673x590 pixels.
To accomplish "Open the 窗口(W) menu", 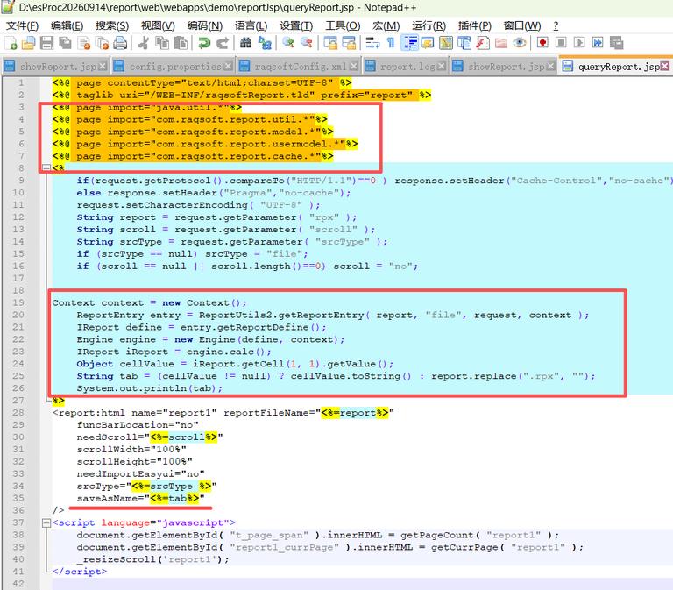I will point(522,25).
